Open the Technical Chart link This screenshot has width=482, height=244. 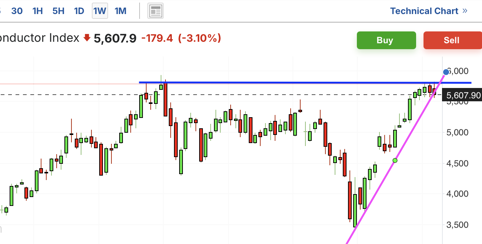[424, 11]
